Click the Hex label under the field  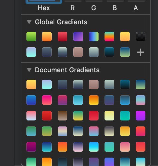coord(44,8)
